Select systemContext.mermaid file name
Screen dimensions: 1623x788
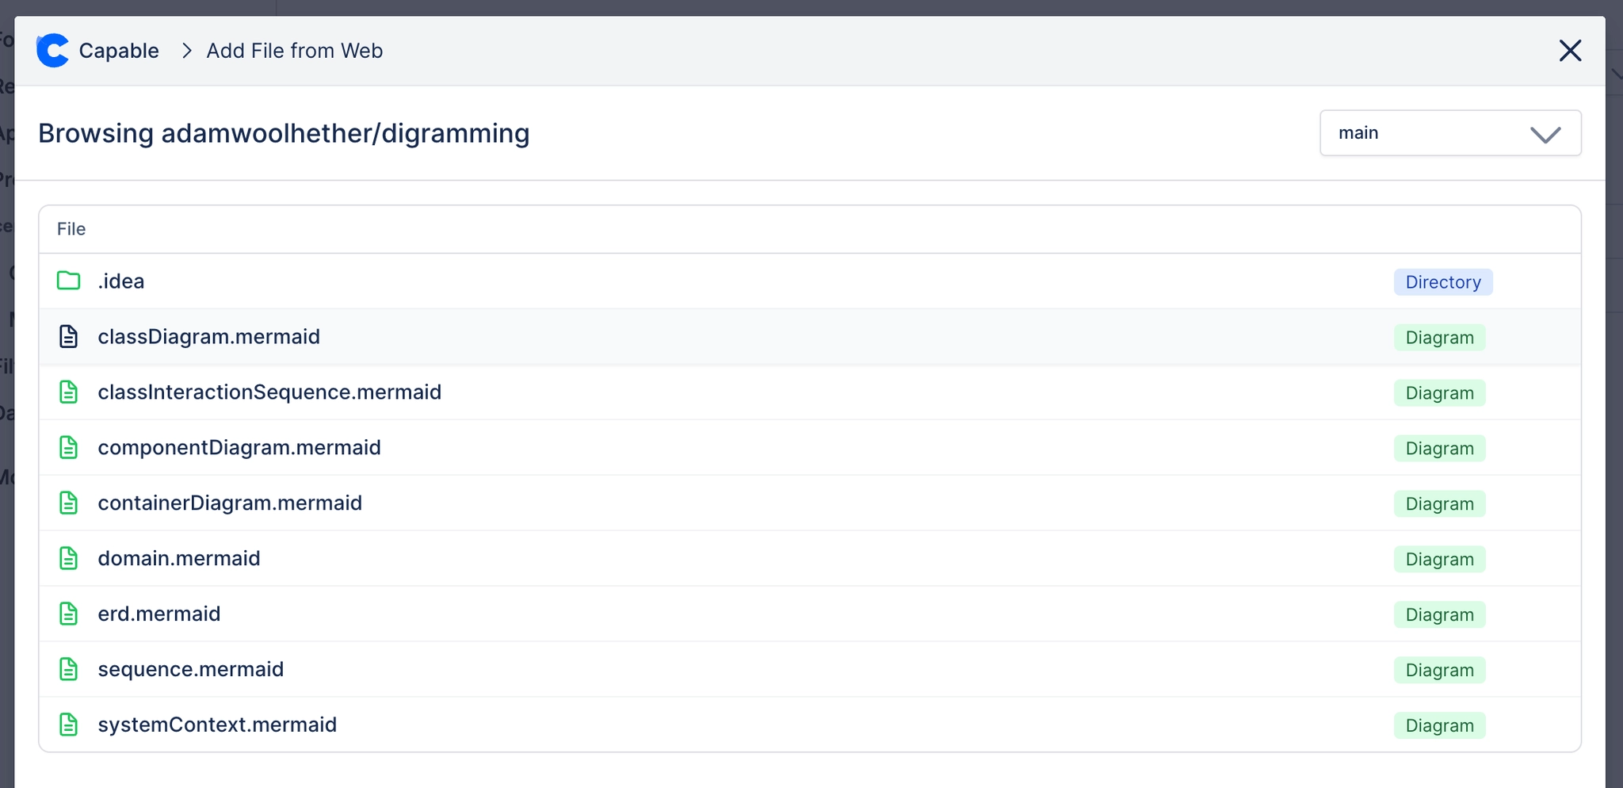(x=217, y=725)
